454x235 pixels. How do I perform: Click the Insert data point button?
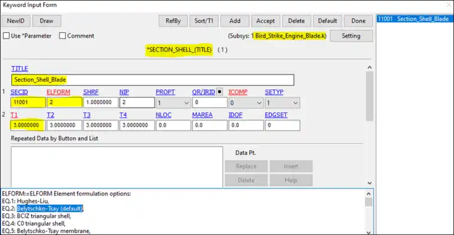tap(291, 166)
